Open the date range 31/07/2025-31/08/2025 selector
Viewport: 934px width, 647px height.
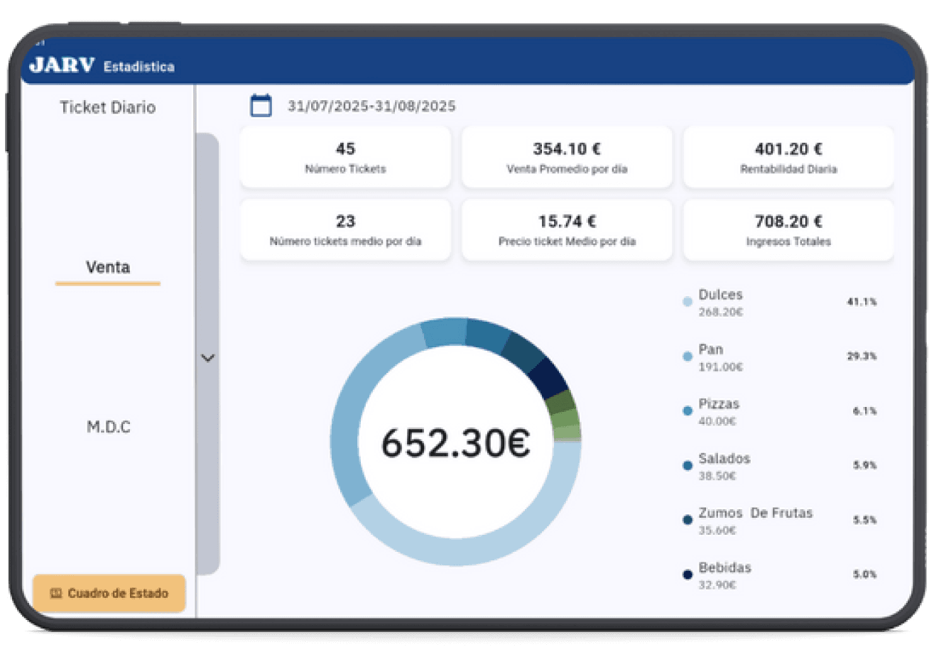click(x=371, y=107)
